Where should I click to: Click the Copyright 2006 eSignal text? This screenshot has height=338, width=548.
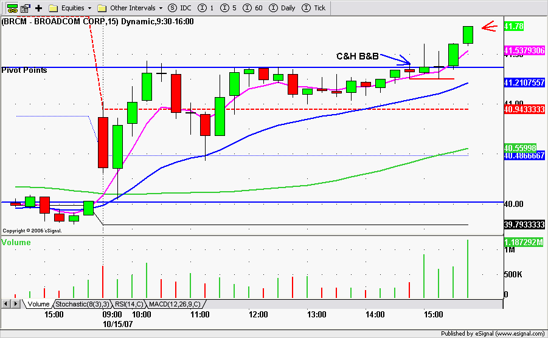[32, 231]
